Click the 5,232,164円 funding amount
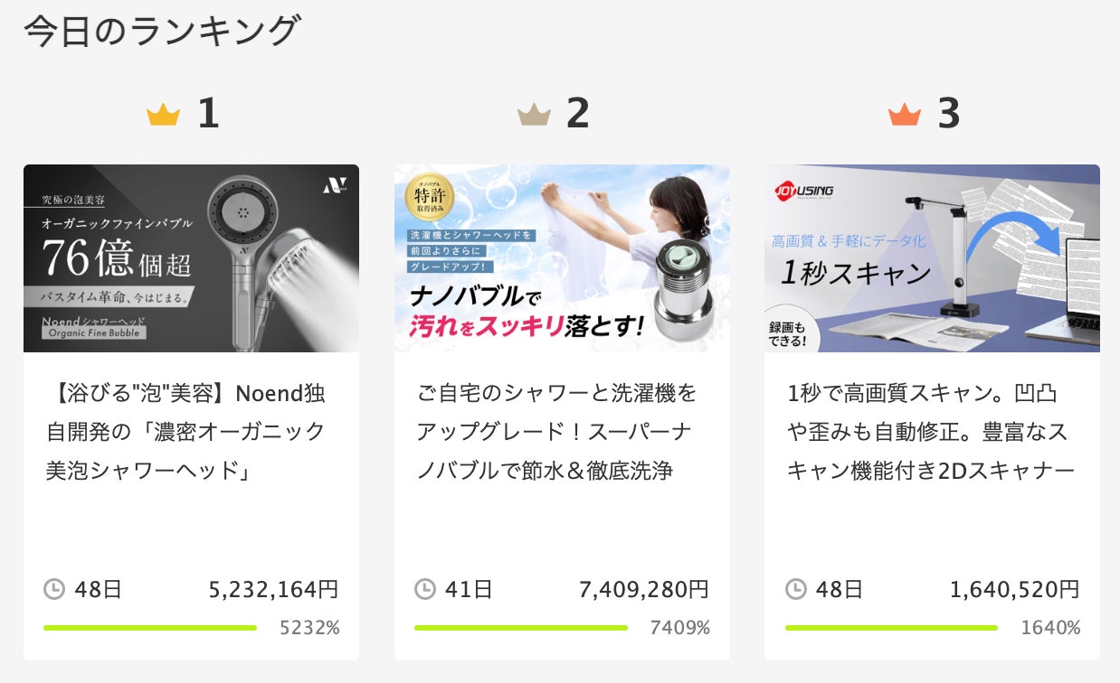Image resolution: width=1120 pixels, height=683 pixels. (x=273, y=590)
